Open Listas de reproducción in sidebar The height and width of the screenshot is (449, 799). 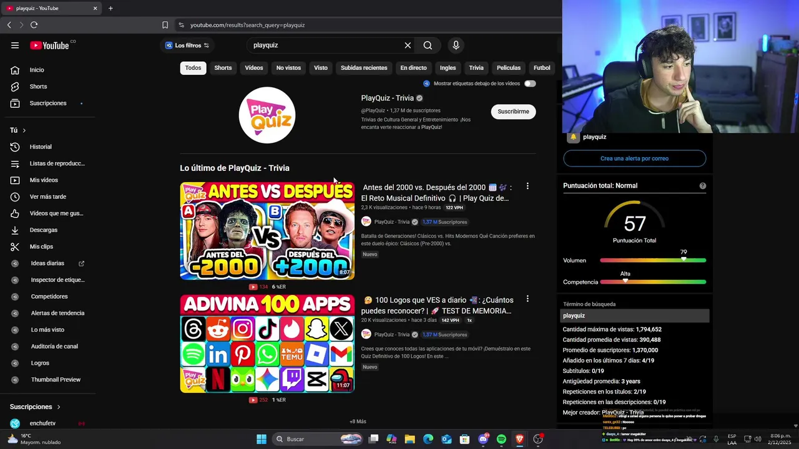click(57, 163)
